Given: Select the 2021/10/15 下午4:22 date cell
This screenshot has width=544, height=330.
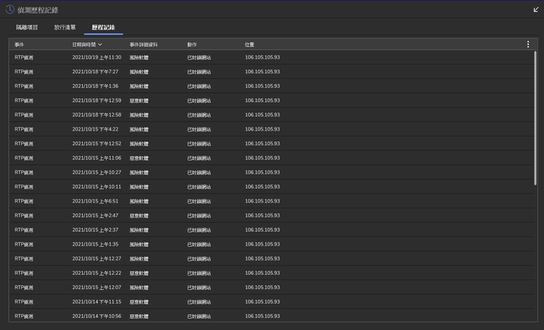Looking at the screenshot, I should pos(95,129).
